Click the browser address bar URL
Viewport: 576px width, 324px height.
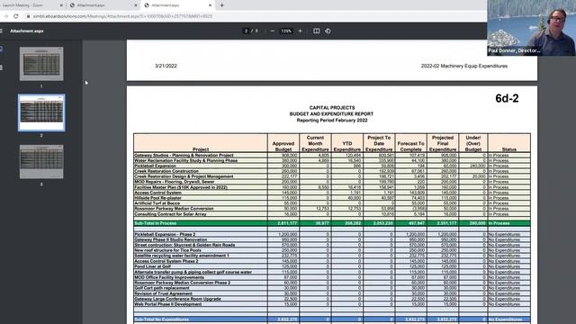click(x=122, y=16)
